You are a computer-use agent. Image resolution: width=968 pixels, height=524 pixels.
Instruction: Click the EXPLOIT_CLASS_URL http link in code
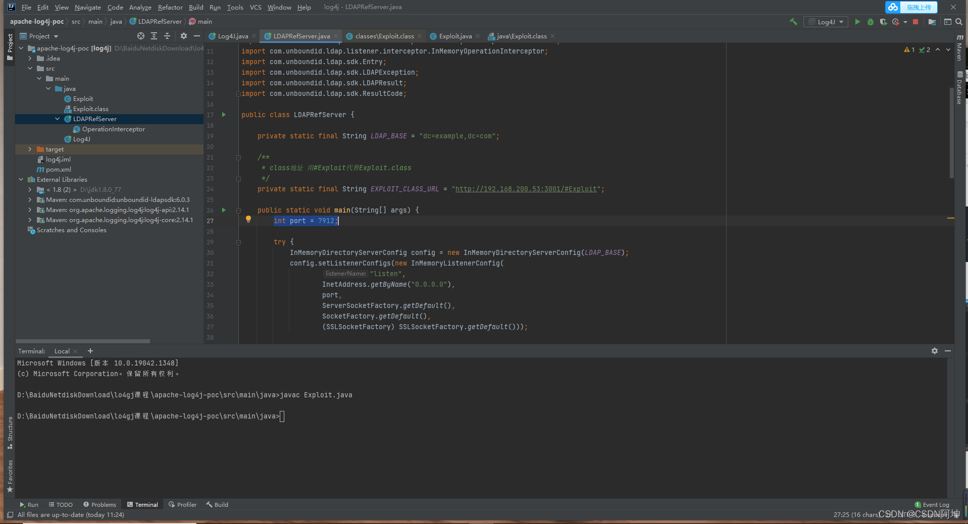click(x=526, y=189)
